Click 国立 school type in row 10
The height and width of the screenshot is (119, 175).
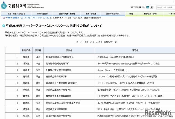pos(38,116)
